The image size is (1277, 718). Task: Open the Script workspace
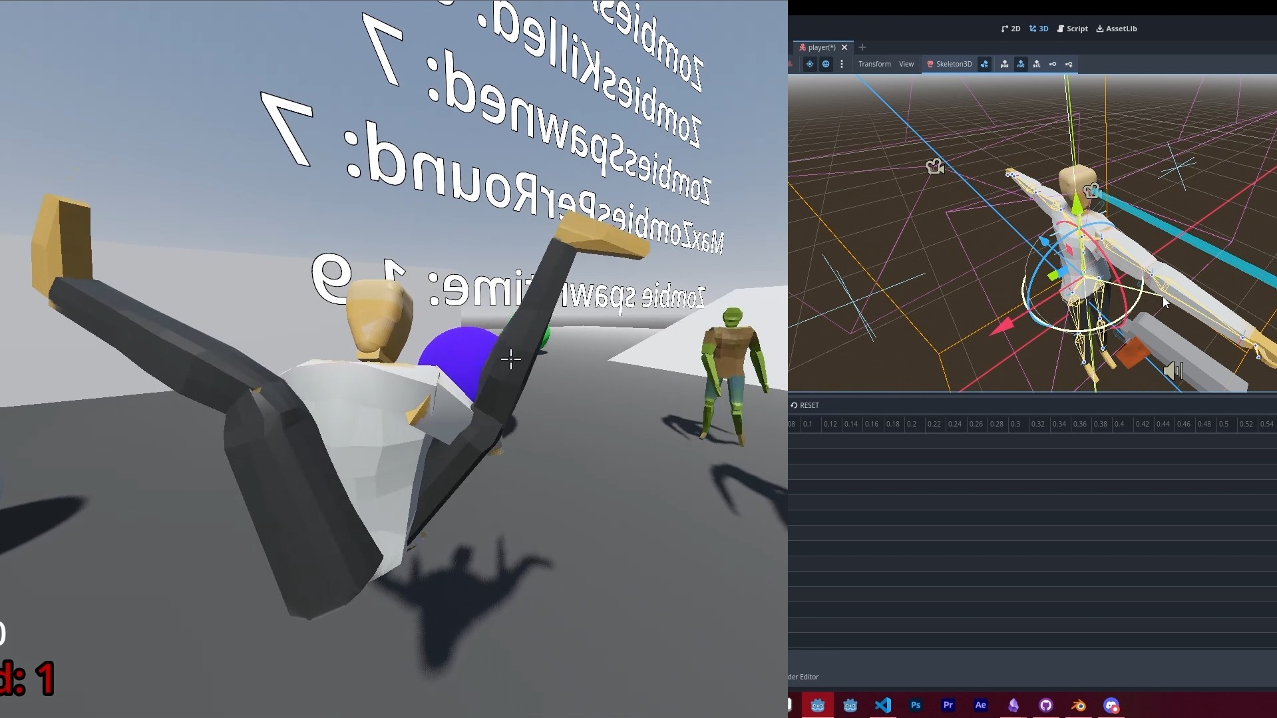pyautogui.click(x=1072, y=29)
